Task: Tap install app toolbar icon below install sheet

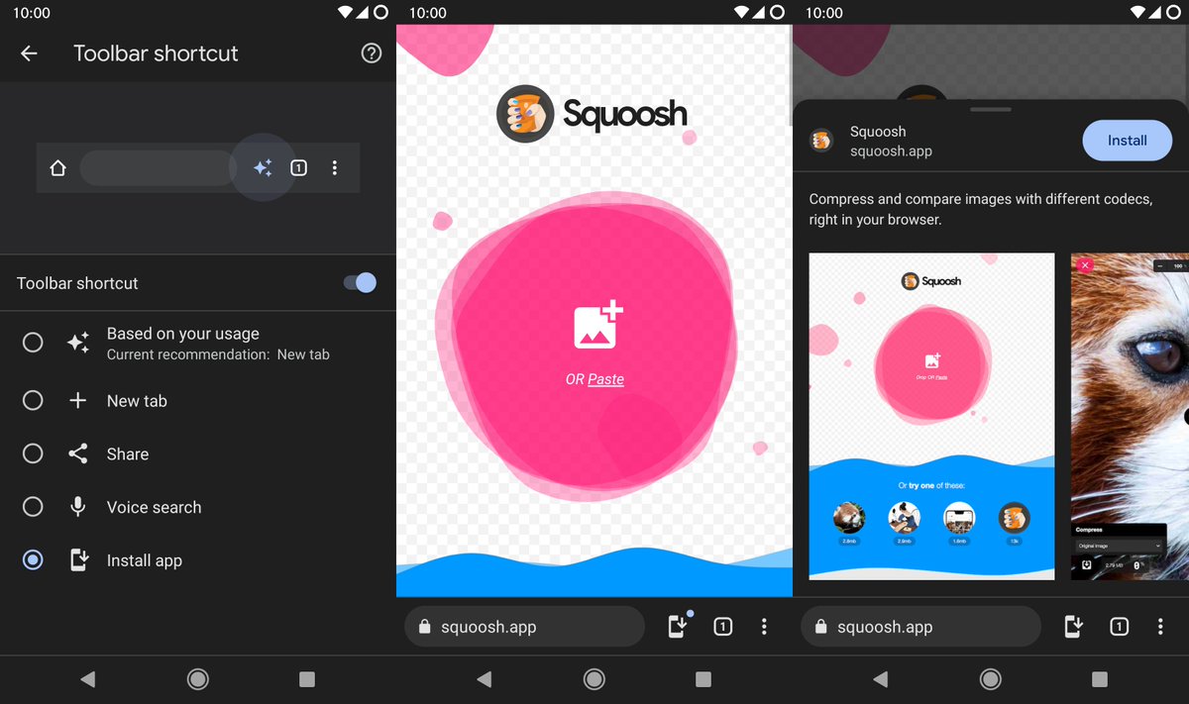Action: pyautogui.click(x=1074, y=627)
